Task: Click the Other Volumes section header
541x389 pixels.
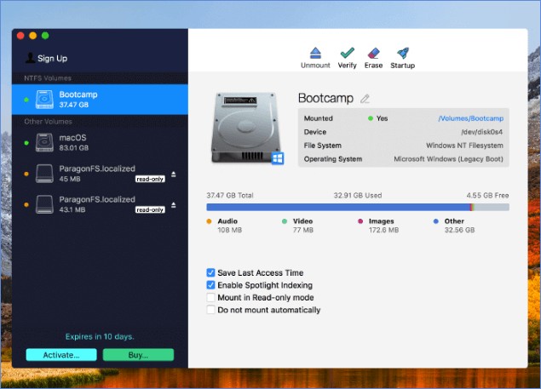Action: pos(48,122)
